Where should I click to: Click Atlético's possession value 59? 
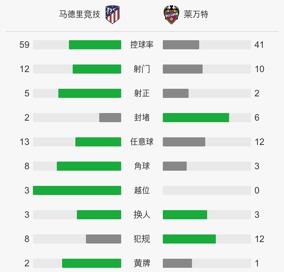point(24,45)
